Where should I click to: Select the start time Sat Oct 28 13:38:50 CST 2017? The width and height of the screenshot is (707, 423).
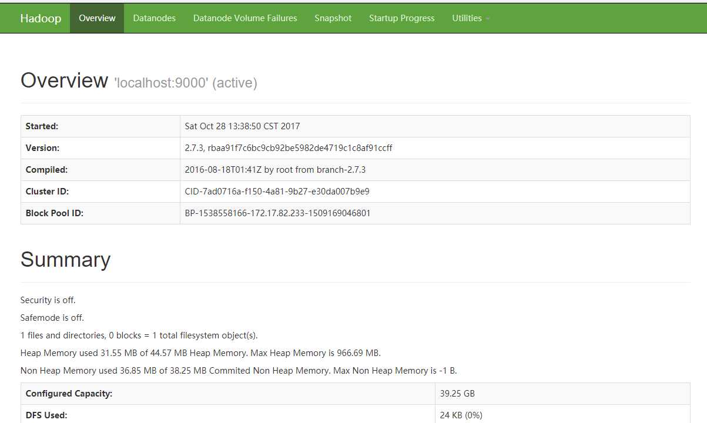[242, 126]
